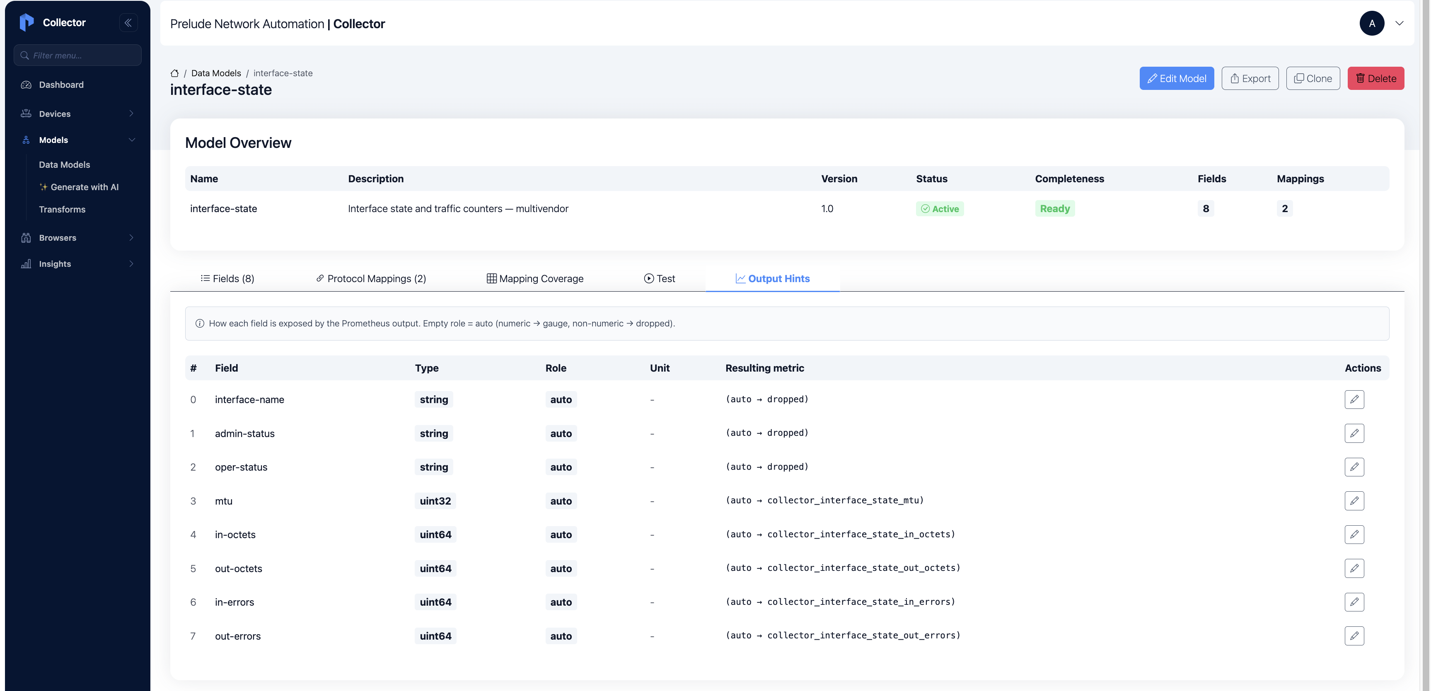
Task: Click pencil icon for mtu row
Action: 1354,500
